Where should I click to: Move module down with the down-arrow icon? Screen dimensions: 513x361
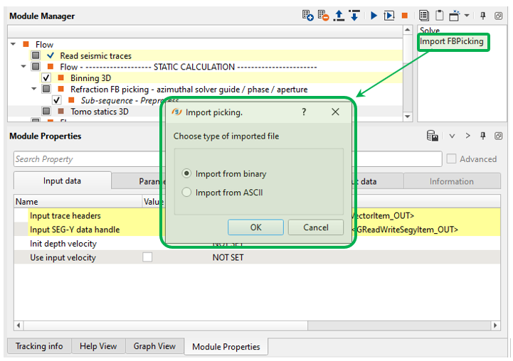(x=354, y=16)
